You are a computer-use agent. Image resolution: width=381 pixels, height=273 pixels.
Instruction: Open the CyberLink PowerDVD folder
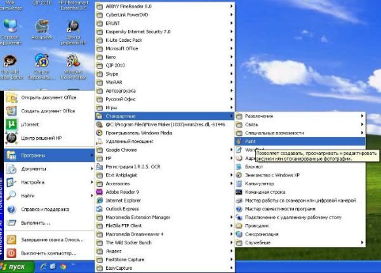[x=164, y=15]
